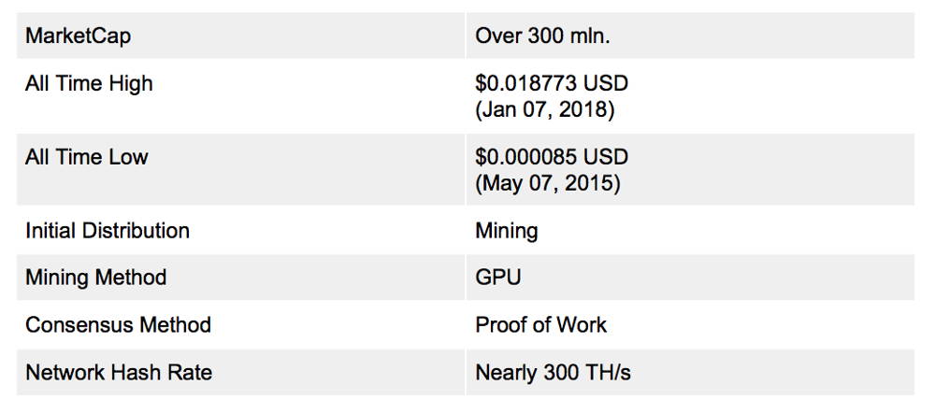The width and height of the screenshot is (935, 414).
Task: Select the Nearly 300 TH/s value
Action: pos(553,373)
